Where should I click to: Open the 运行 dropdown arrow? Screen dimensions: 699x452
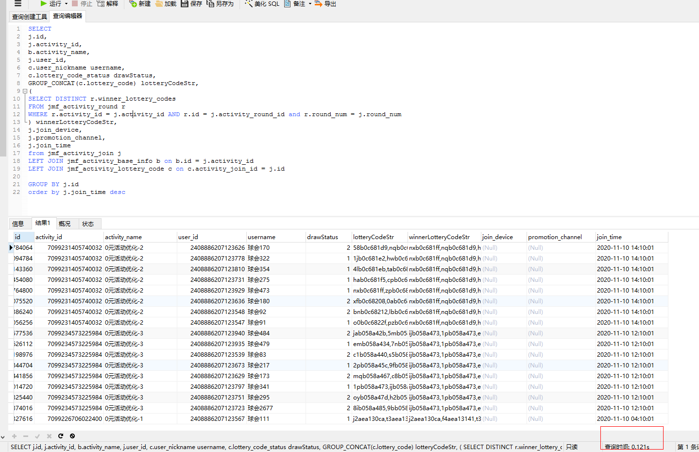(66, 3)
